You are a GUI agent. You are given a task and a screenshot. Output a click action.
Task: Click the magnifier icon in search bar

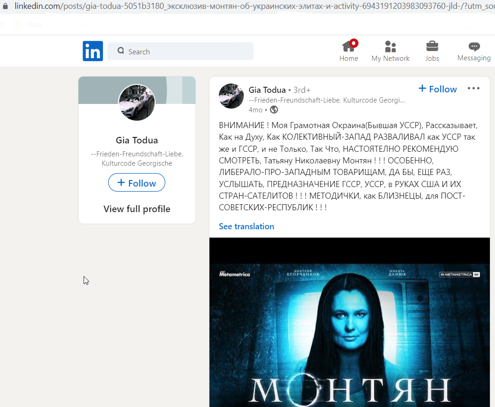[x=121, y=51]
